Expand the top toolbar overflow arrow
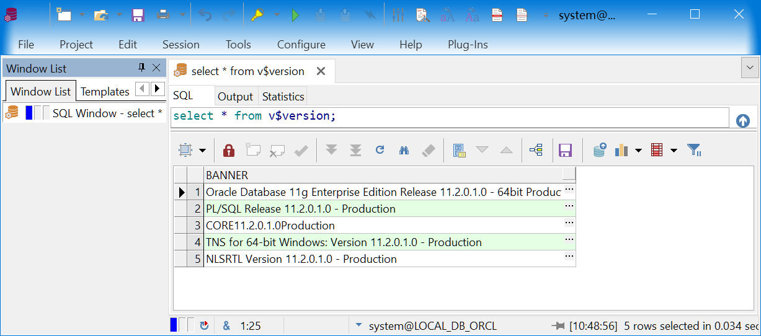Image resolution: width=761 pixels, height=336 pixels. pos(545,15)
